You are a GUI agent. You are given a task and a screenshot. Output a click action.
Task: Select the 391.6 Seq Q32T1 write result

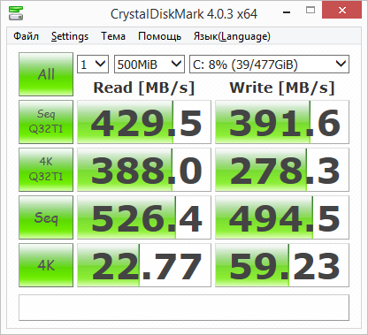click(282, 122)
